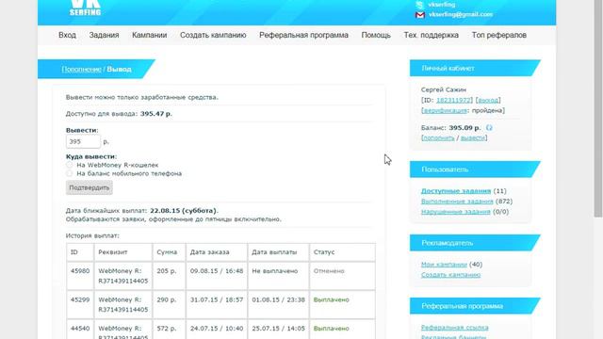Click the vkserfing@gmail.com email text
The width and height of the screenshot is (603, 339).
click(461, 14)
